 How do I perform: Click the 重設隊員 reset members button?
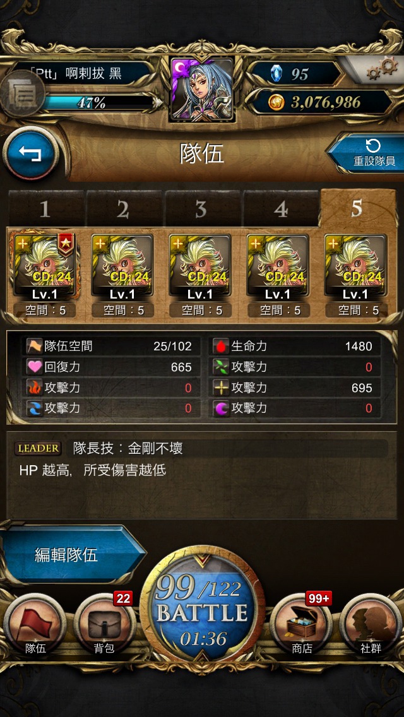pyautogui.click(x=368, y=153)
